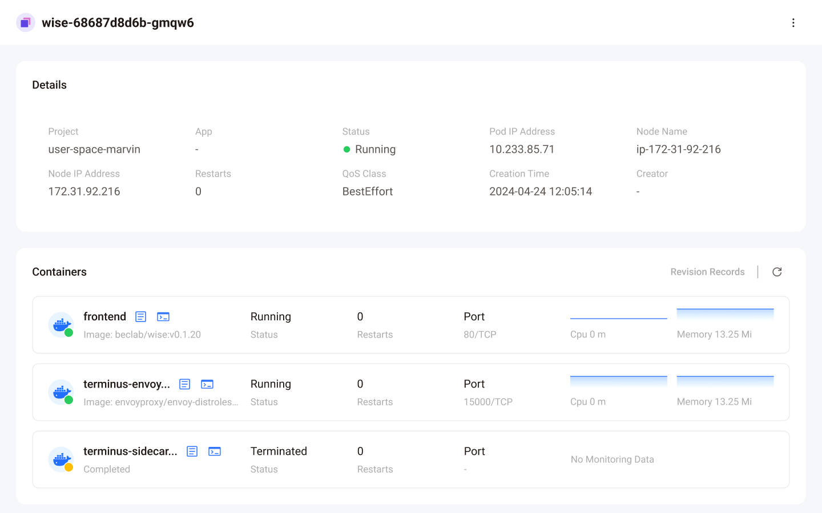This screenshot has height=513, width=822.
Task: Click the frontend container docker icon
Action: 61,325
